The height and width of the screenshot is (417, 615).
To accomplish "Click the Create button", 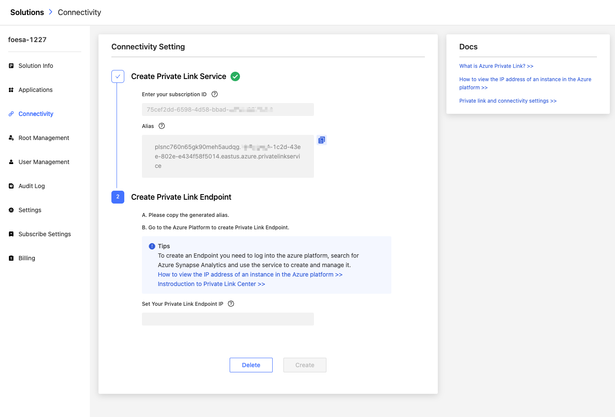I will pos(305,365).
